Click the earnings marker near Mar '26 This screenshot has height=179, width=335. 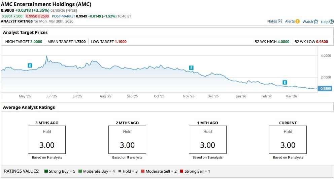pos(284,83)
